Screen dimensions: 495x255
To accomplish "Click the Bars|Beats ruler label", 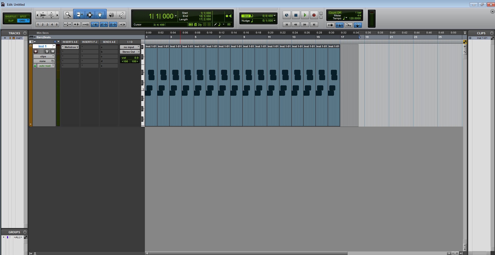I will point(43,37).
